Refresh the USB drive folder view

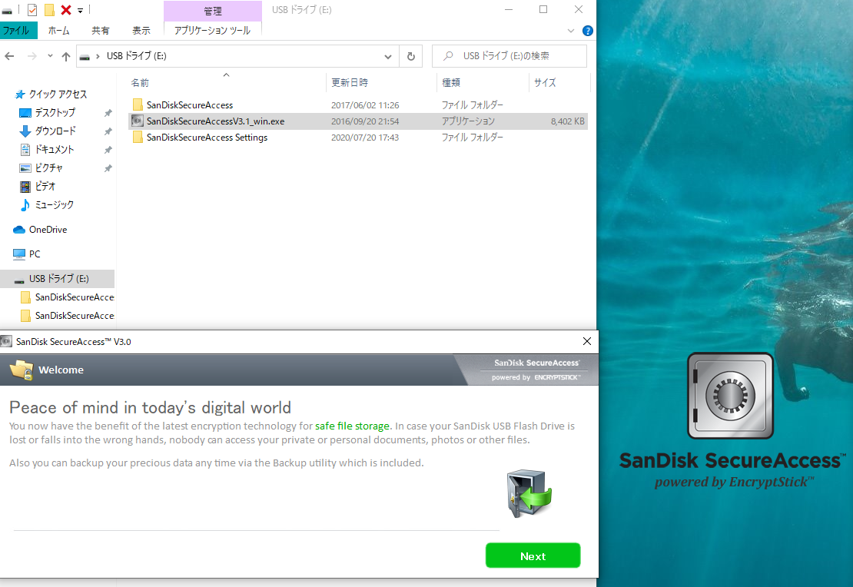[x=410, y=56]
